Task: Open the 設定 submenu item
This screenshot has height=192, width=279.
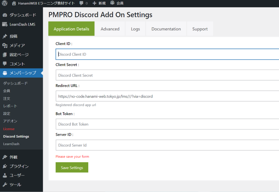Action: (x=7, y=114)
